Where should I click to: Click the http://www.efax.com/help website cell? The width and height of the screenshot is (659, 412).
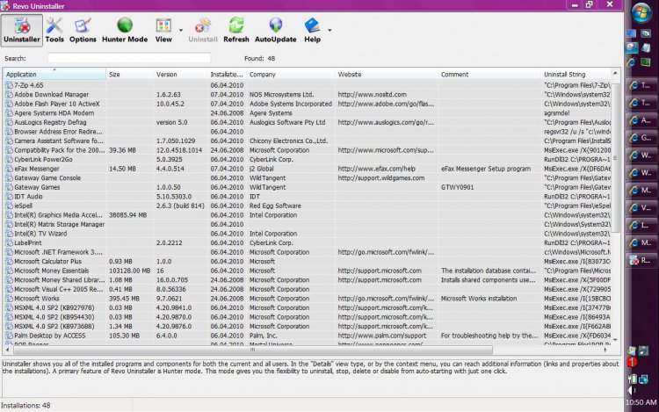pyautogui.click(x=377, y=169)
